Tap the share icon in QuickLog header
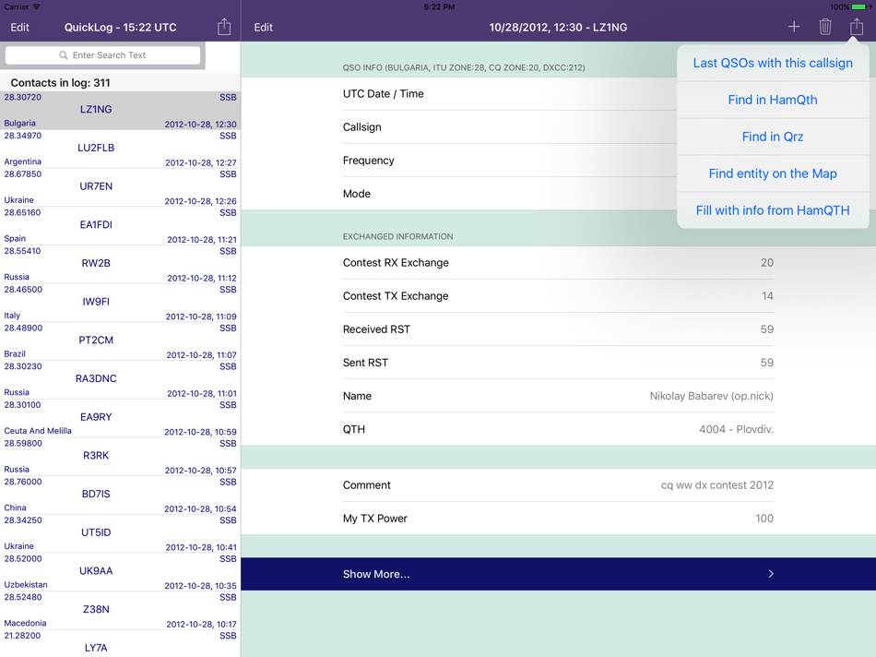 point(224,27)
